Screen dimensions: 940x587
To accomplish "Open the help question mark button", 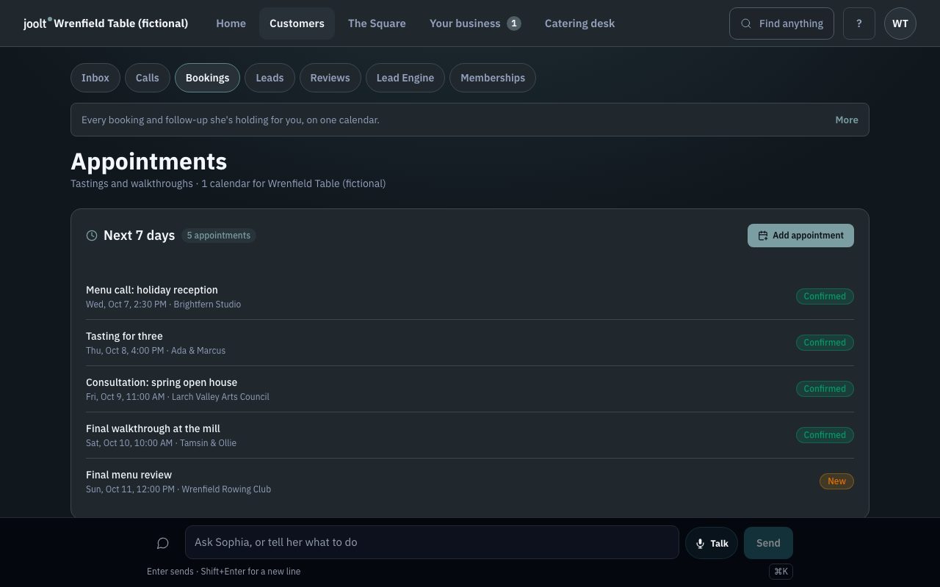I will 859,23.
